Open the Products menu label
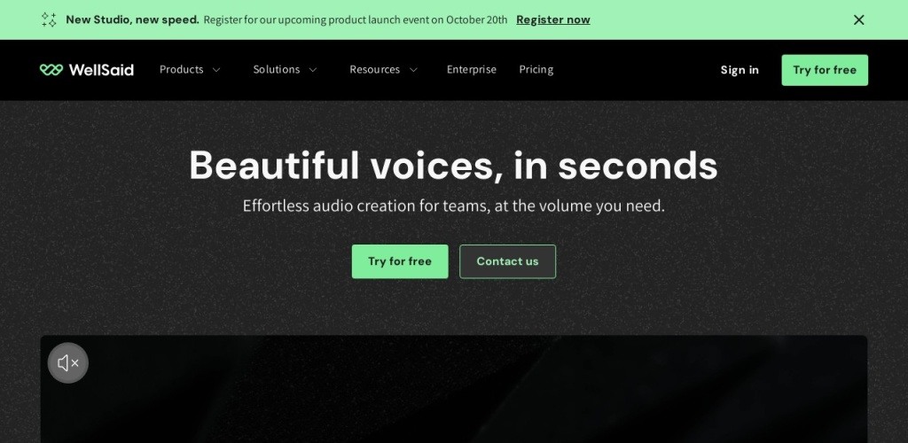 click(181, 70)
